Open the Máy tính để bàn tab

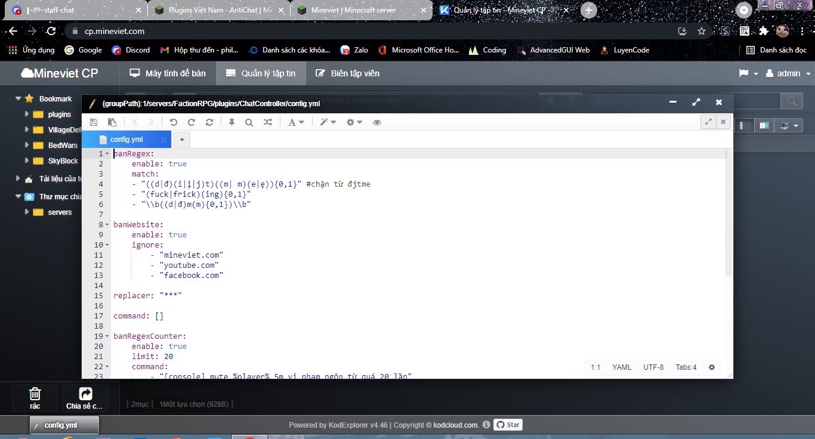(168, 73)
